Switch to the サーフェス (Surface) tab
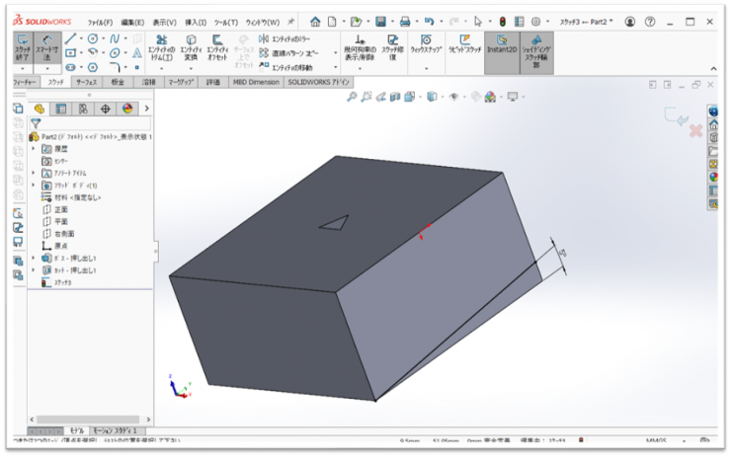 click(x=88, y=83)
